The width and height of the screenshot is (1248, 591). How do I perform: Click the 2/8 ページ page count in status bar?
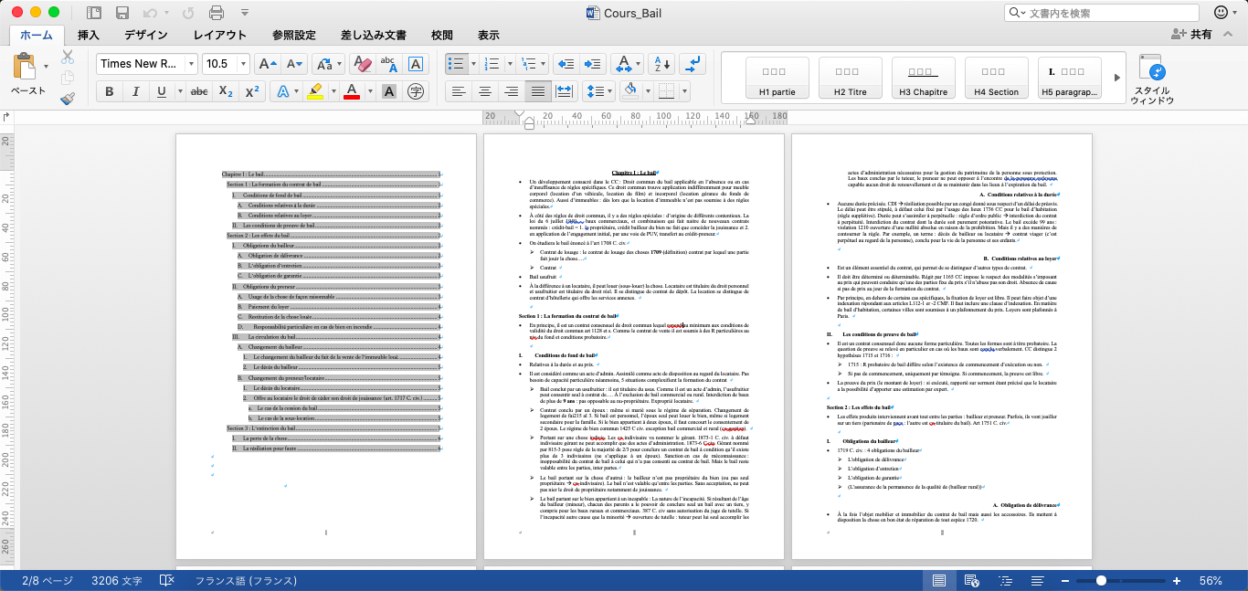coord(48,581)
